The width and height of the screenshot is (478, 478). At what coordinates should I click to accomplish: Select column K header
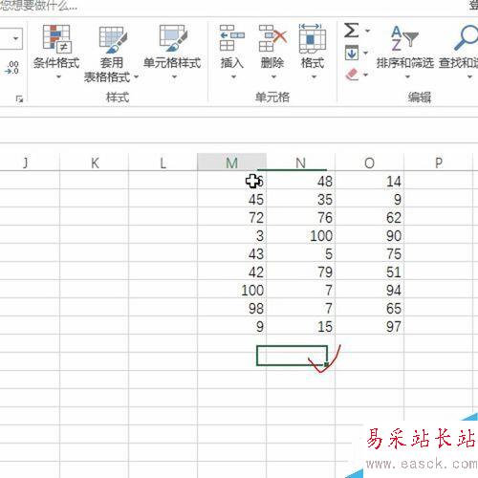[95, 163]
